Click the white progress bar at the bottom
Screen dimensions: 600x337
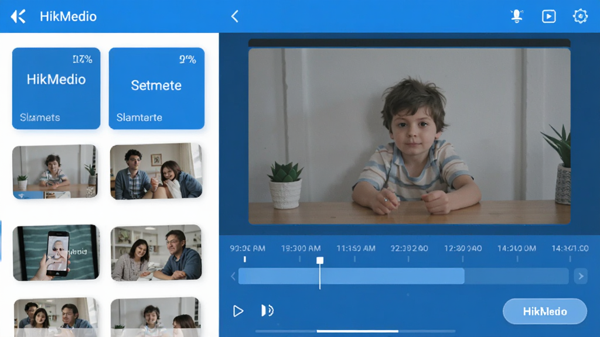point(357,331)
